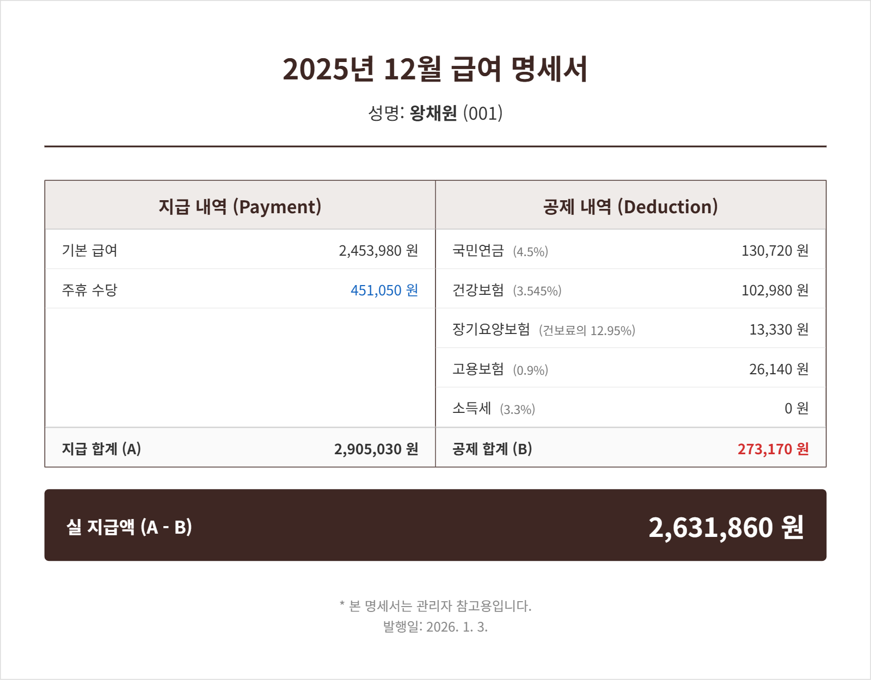Click the 국민연금 amount 130,720 원
The width and height of the screenshot is (871, 680).
775,250
